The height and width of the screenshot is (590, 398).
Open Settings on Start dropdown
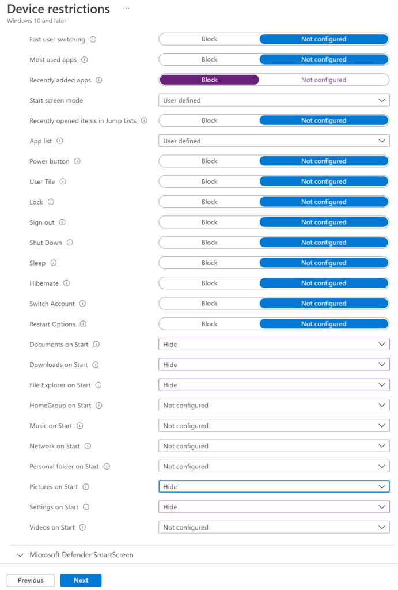[x=274, y=507]
